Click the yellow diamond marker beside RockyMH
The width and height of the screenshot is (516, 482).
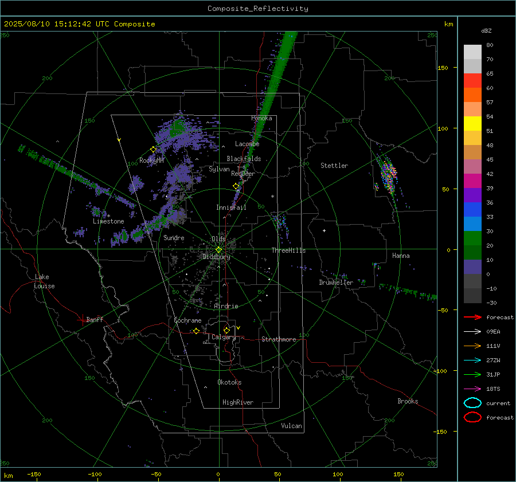click(x=153, y=150)
